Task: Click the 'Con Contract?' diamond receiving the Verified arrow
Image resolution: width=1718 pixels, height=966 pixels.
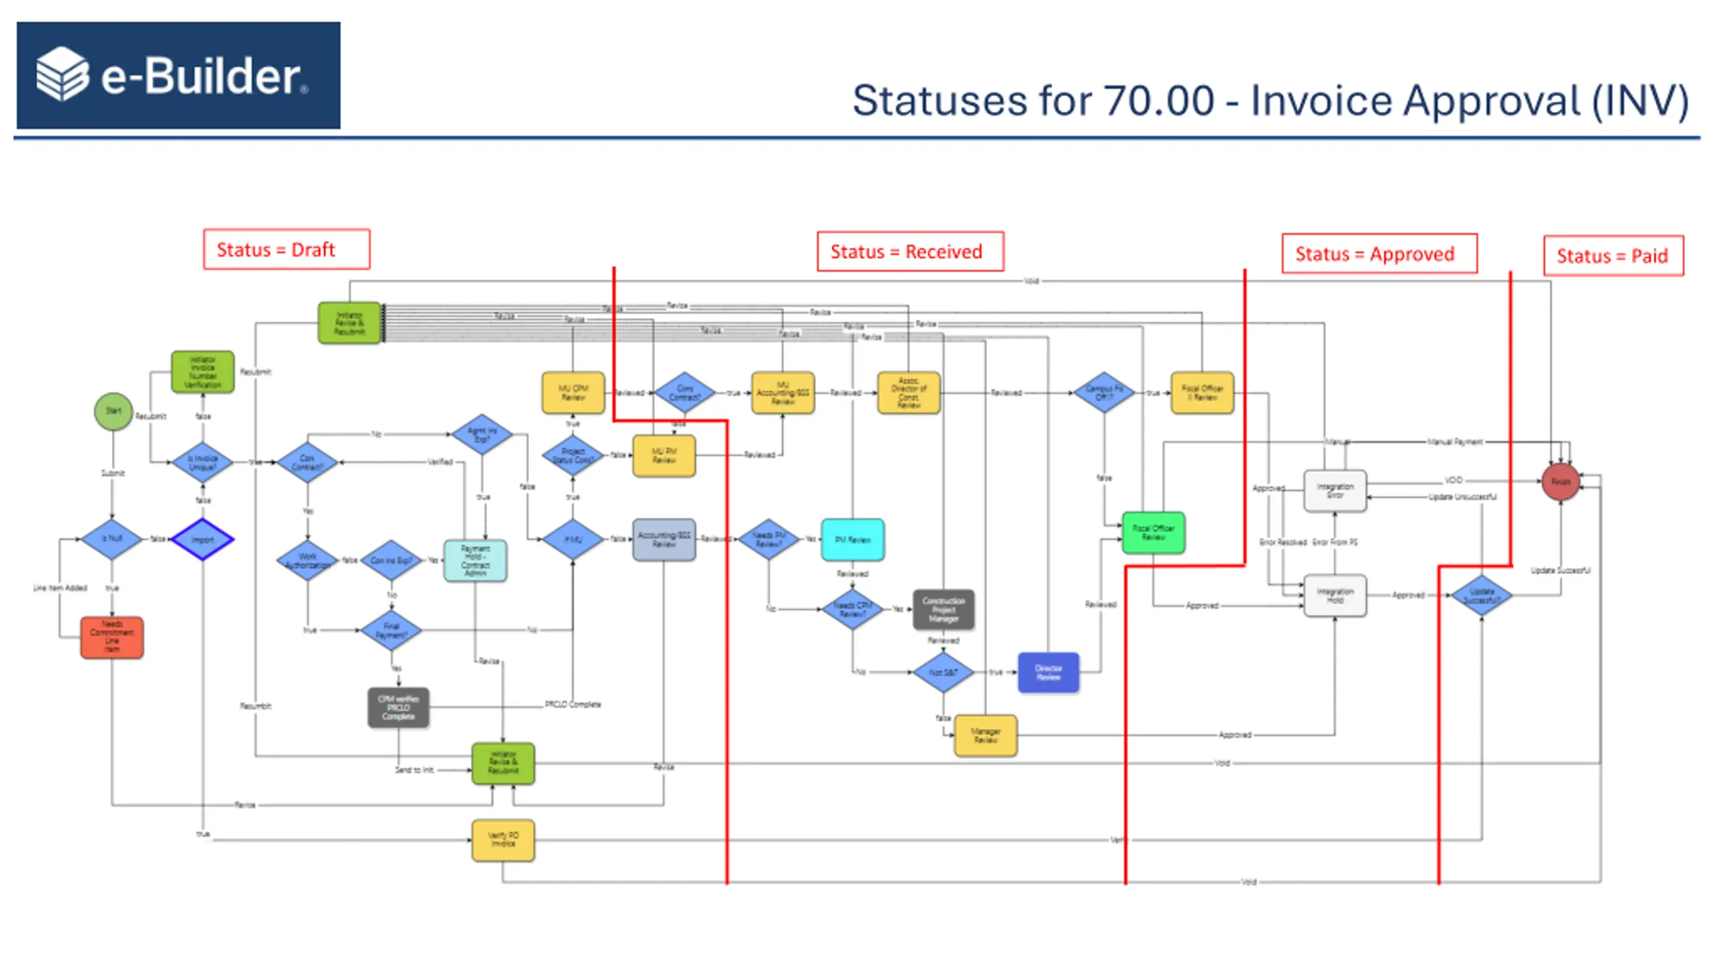Action: (307, 462)
